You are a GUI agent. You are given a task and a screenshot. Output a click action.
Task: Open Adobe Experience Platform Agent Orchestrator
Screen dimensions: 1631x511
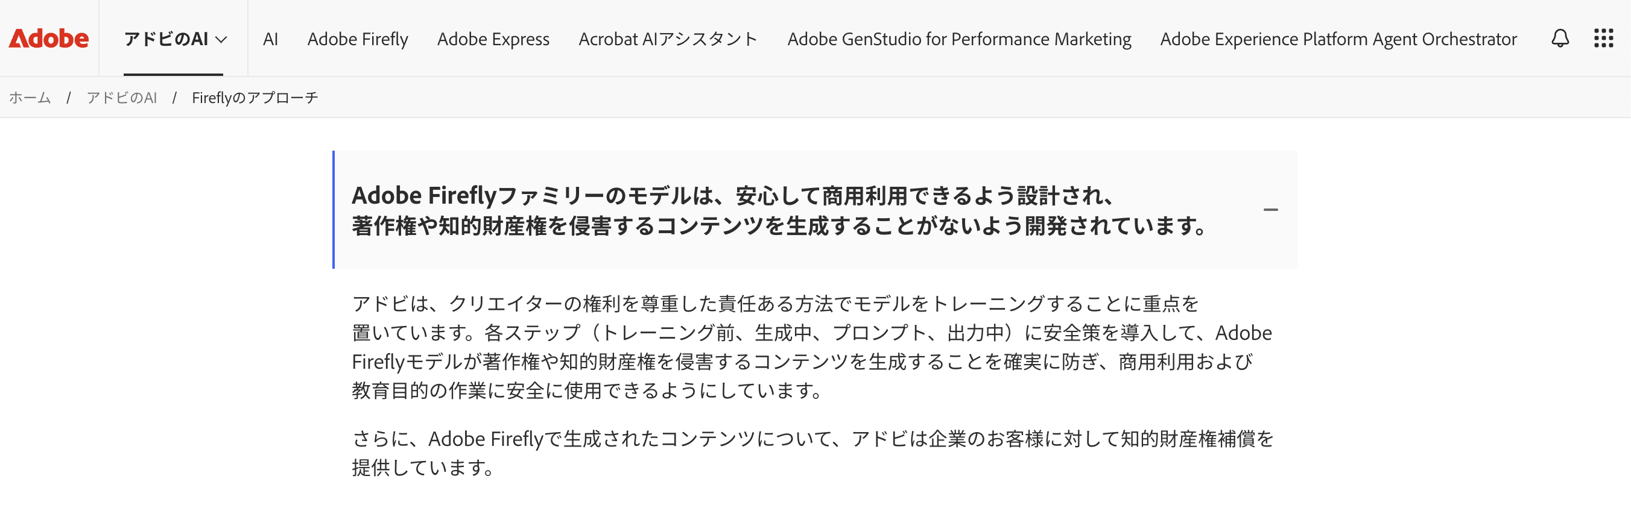click(1338, 39)
